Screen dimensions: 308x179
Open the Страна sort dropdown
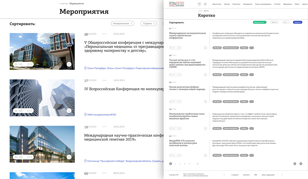coord(149,23)
